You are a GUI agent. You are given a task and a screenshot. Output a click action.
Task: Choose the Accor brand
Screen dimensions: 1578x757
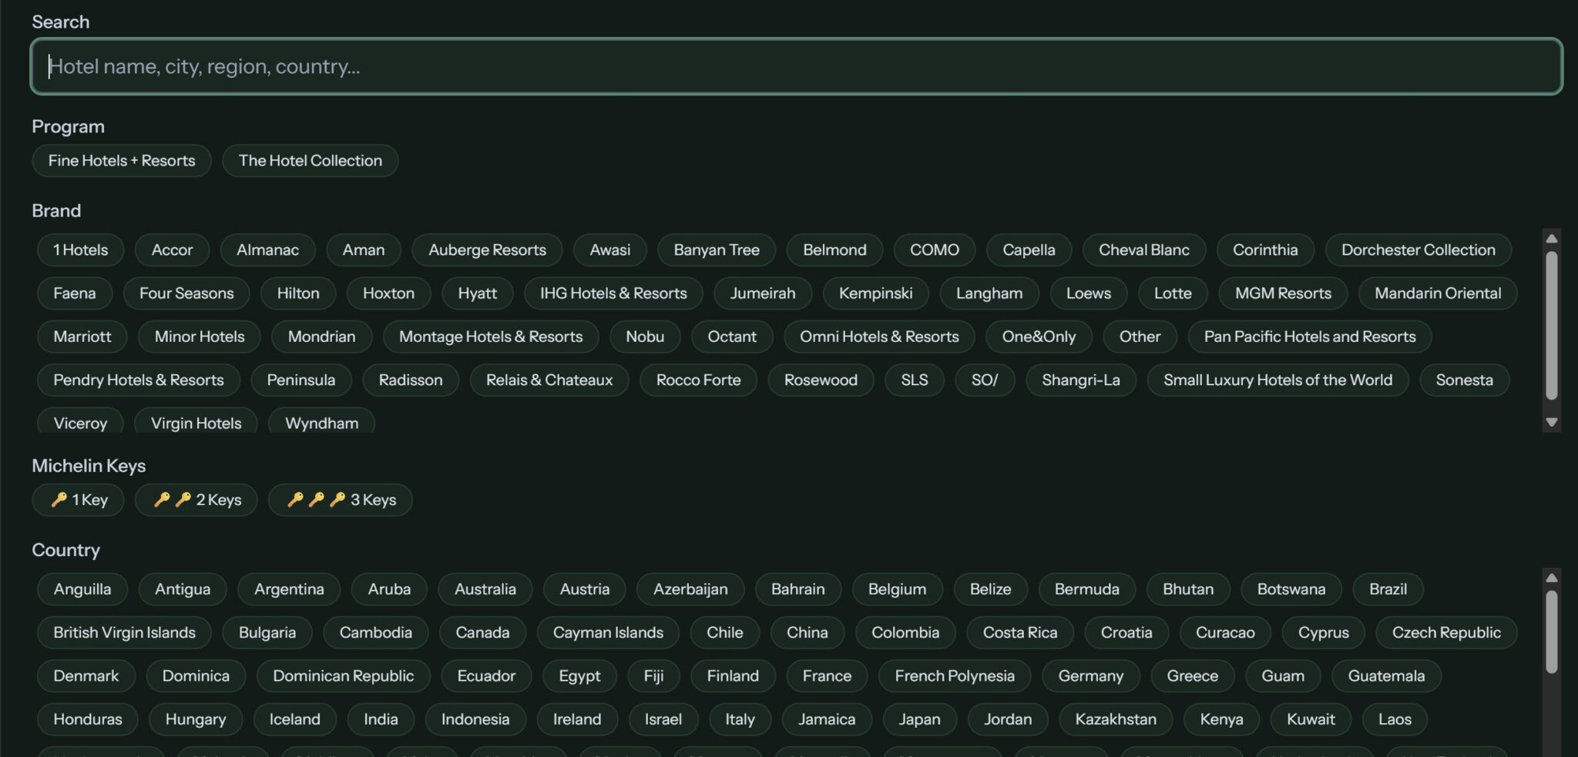172,250
